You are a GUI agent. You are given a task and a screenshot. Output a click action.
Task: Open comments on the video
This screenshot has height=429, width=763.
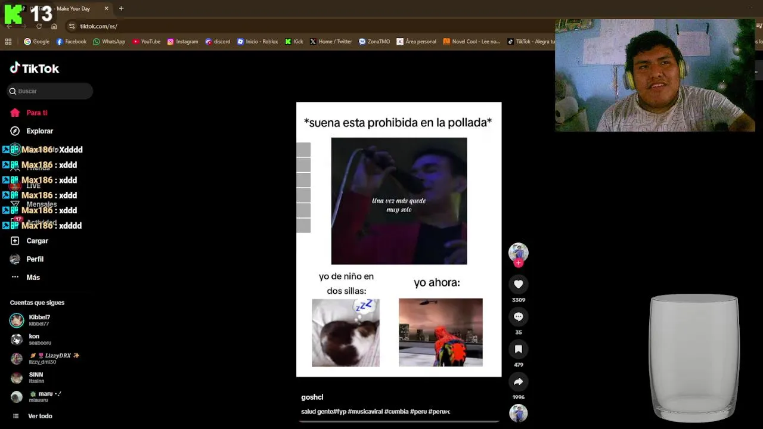[519, 317]
